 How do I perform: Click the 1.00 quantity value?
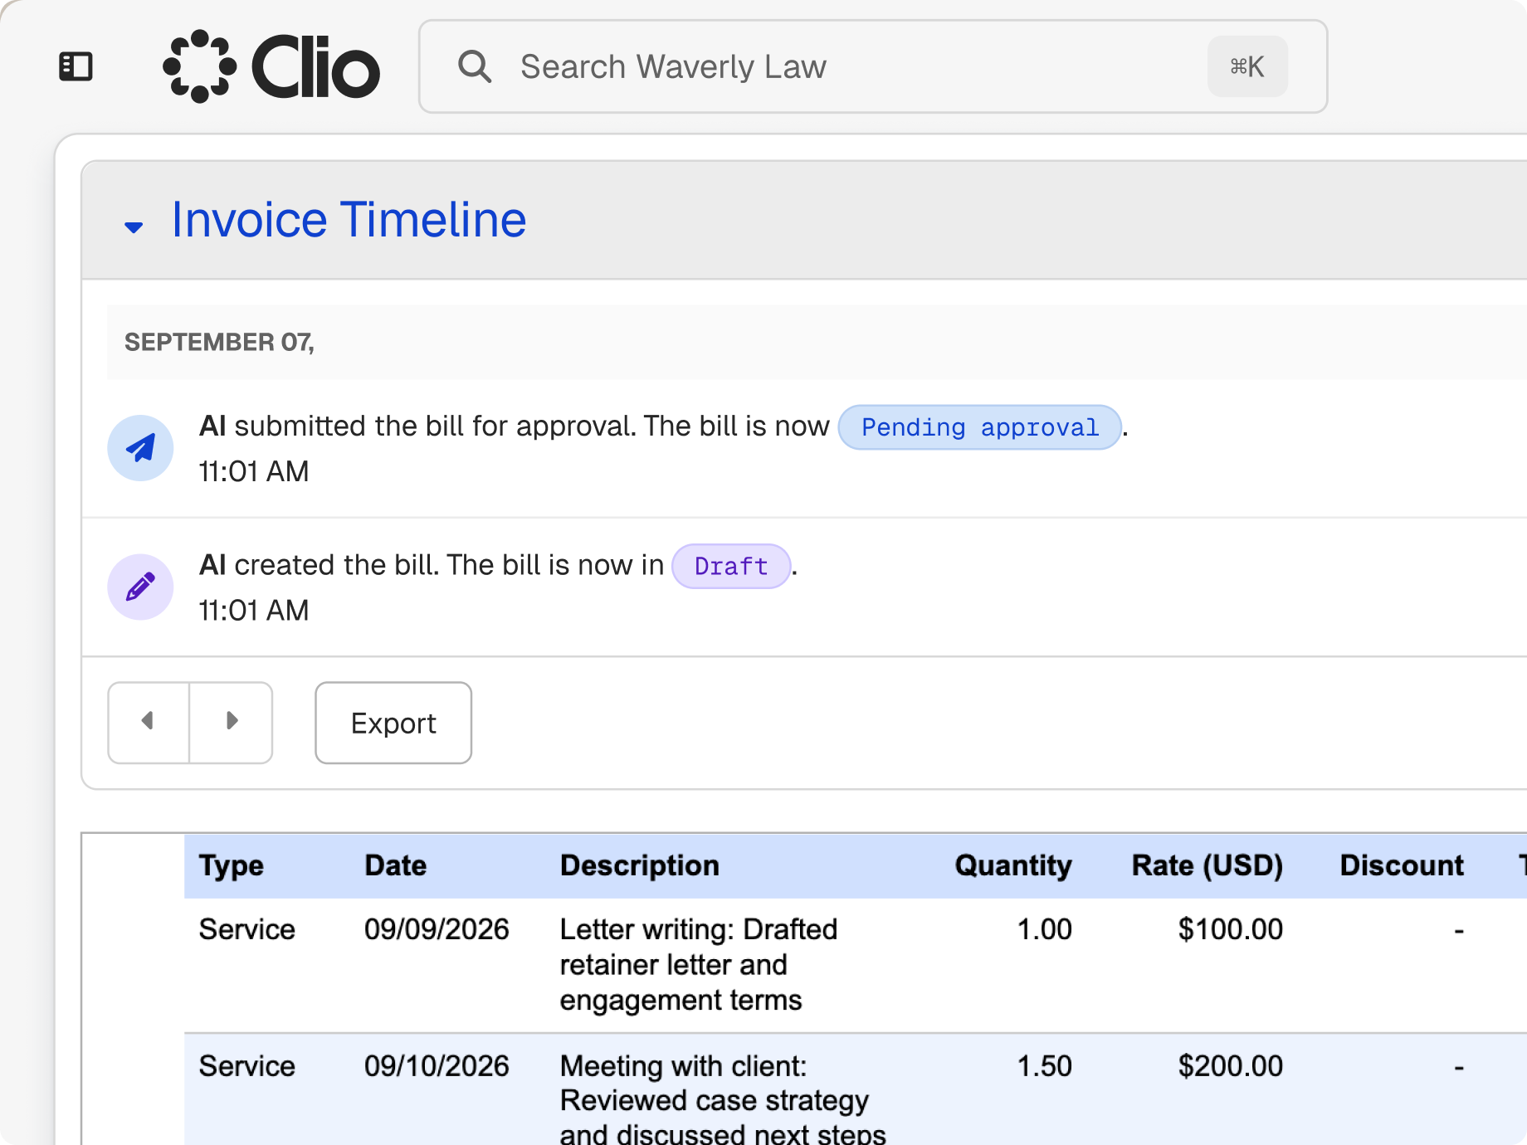(1045, 929)
